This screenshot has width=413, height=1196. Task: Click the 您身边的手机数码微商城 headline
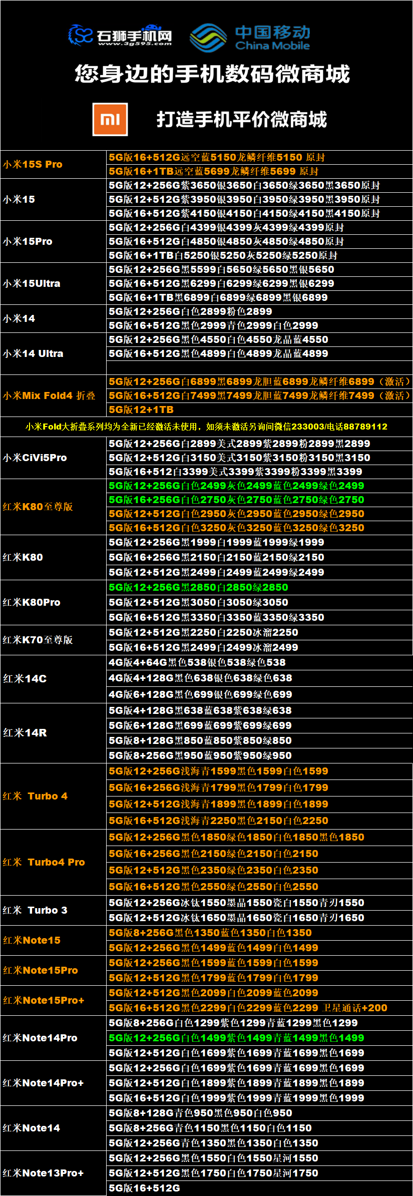(x=212, y=74)
